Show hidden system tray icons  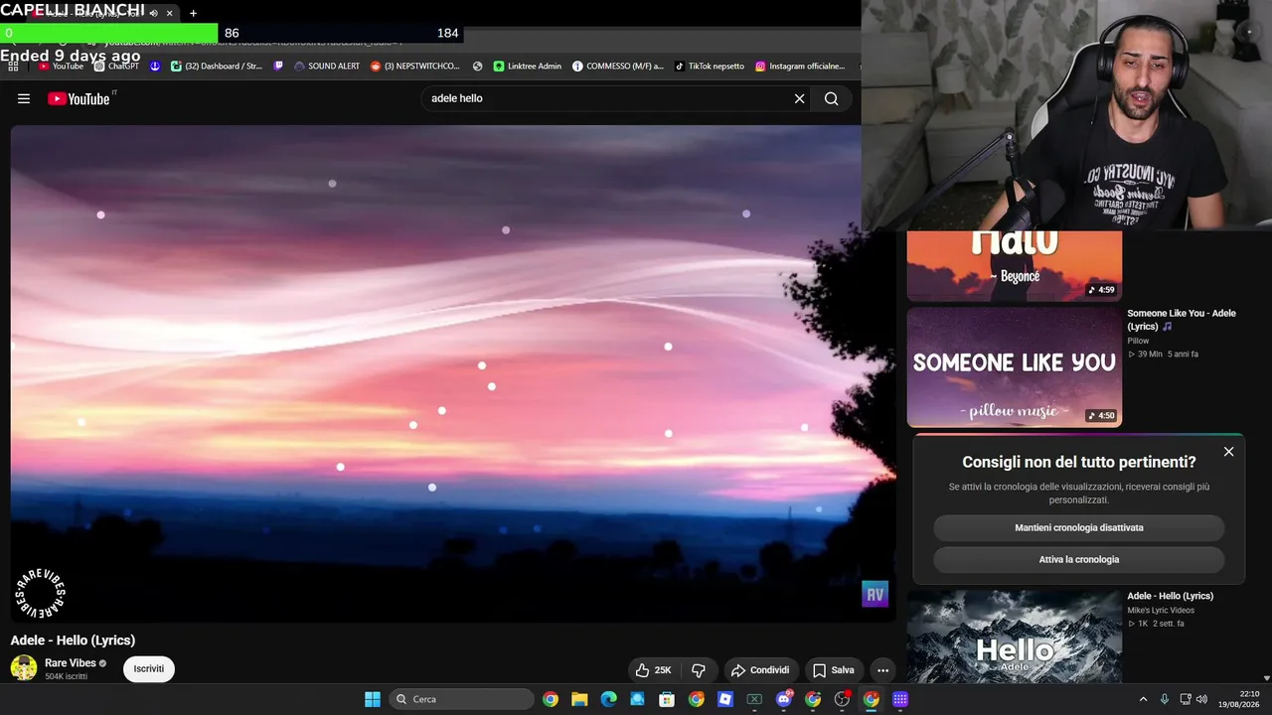pyautogui.click(x=1143, y=699)
